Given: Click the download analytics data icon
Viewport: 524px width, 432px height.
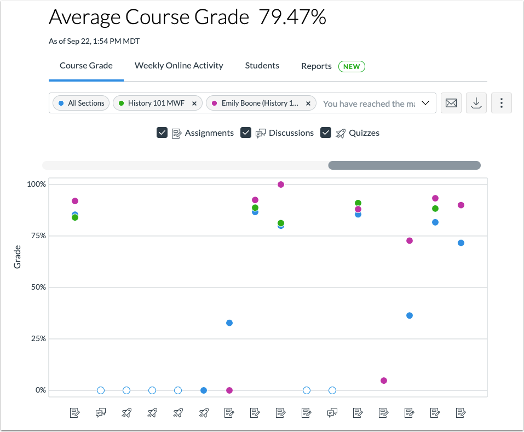Looking at the screenshot, I should coord(476,103).
